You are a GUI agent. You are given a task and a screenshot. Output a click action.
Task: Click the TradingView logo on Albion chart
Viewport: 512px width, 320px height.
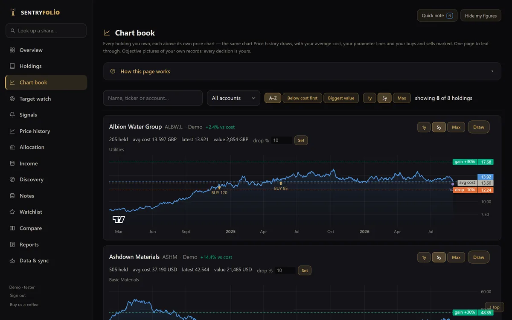pyautogui.click(x=119, y=219)
